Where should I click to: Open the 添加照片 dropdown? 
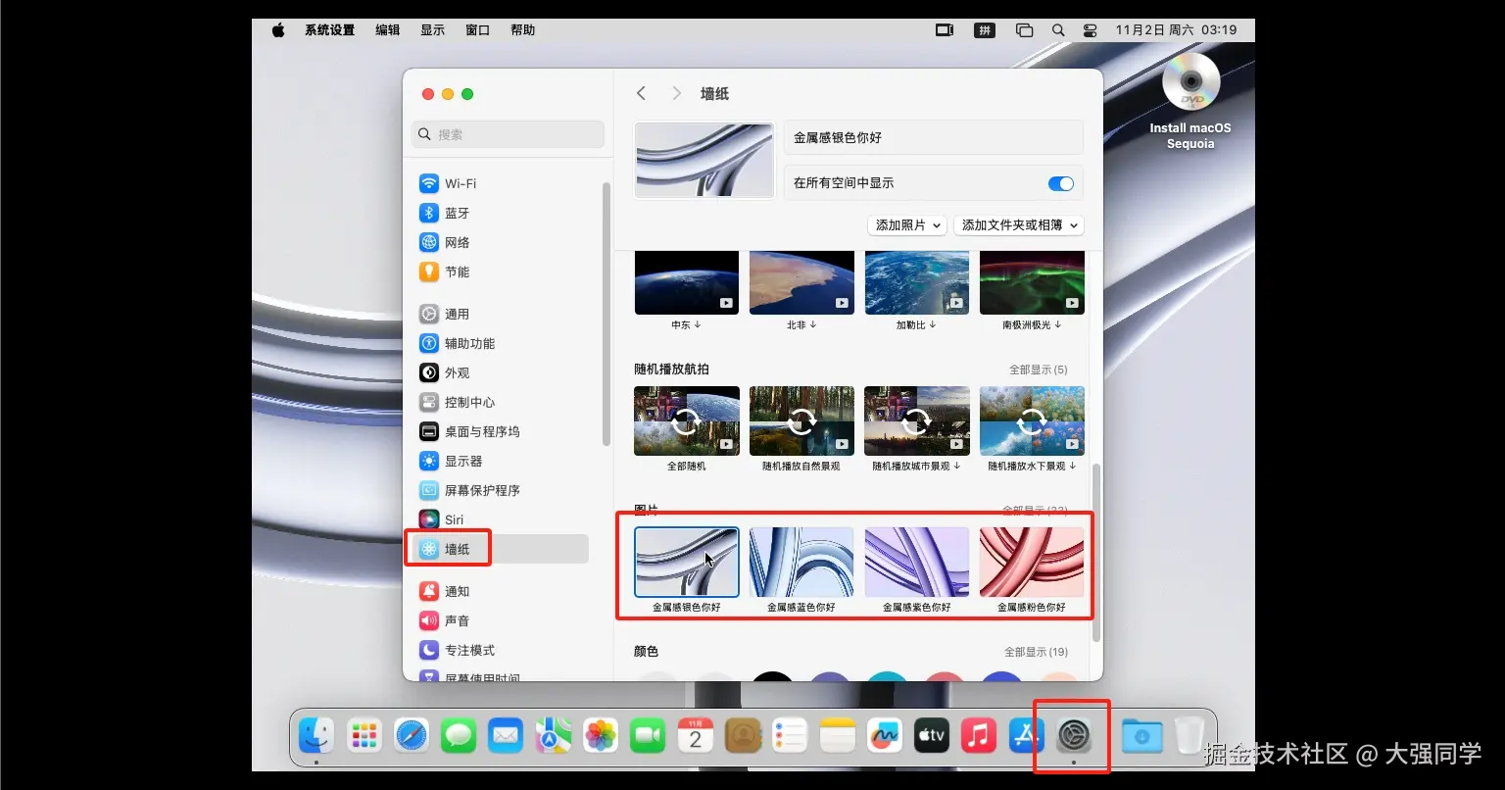pos(907,225)
